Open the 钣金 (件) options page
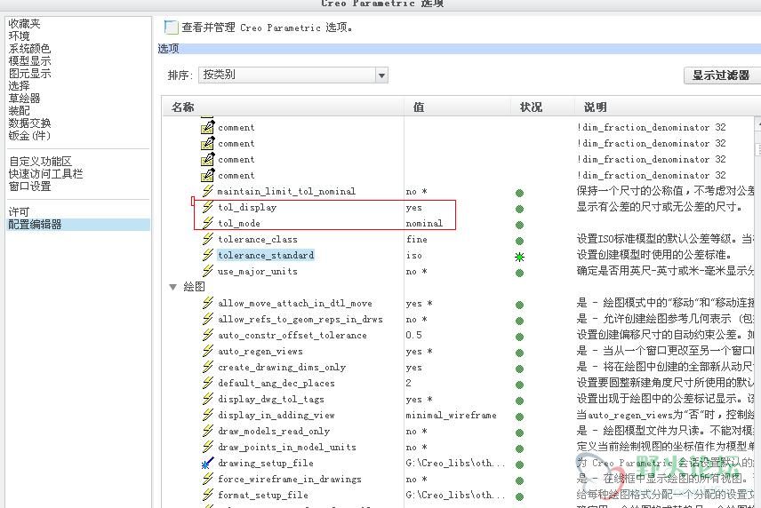The height and width of the screenshot is (508, 761). click(29, 136)
